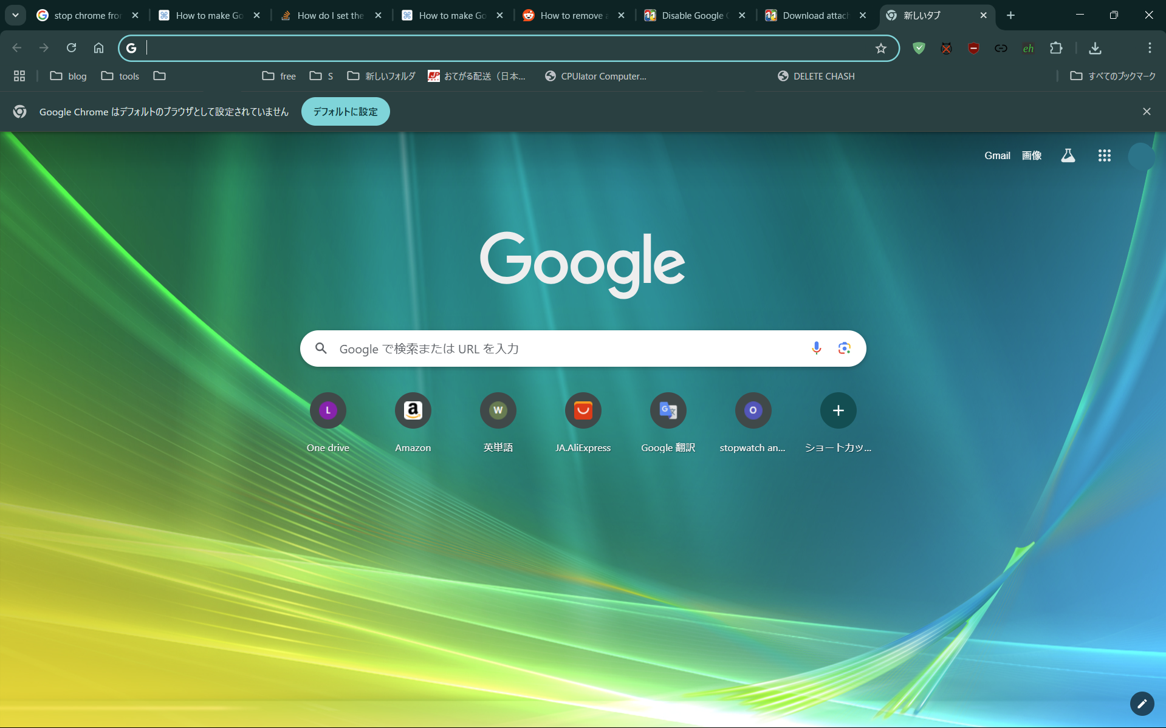Viewport: 1166px width, 728px height.
Task: Open the 新しいフォルダ bookmarks folder
Action: click(381, 76)
